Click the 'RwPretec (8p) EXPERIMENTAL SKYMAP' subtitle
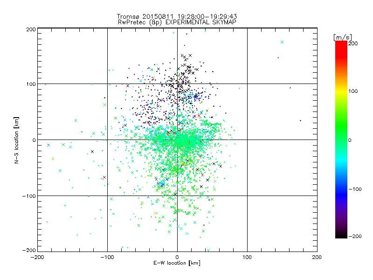This screenshot has width=373, height=280. pyautogui.click(x=177, y=22)
